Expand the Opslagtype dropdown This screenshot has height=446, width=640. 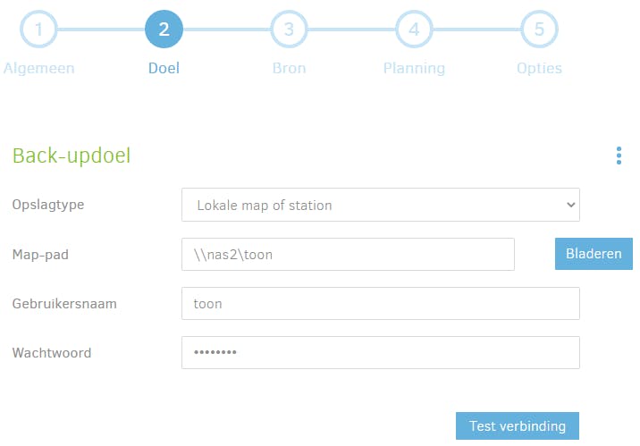point(380,205)
